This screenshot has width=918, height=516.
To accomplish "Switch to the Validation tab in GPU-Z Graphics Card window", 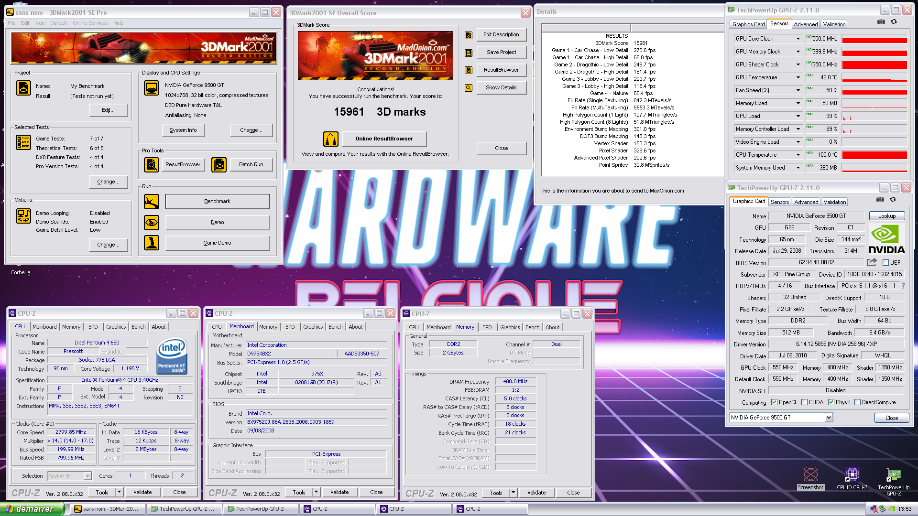I will tap(834, 202).
